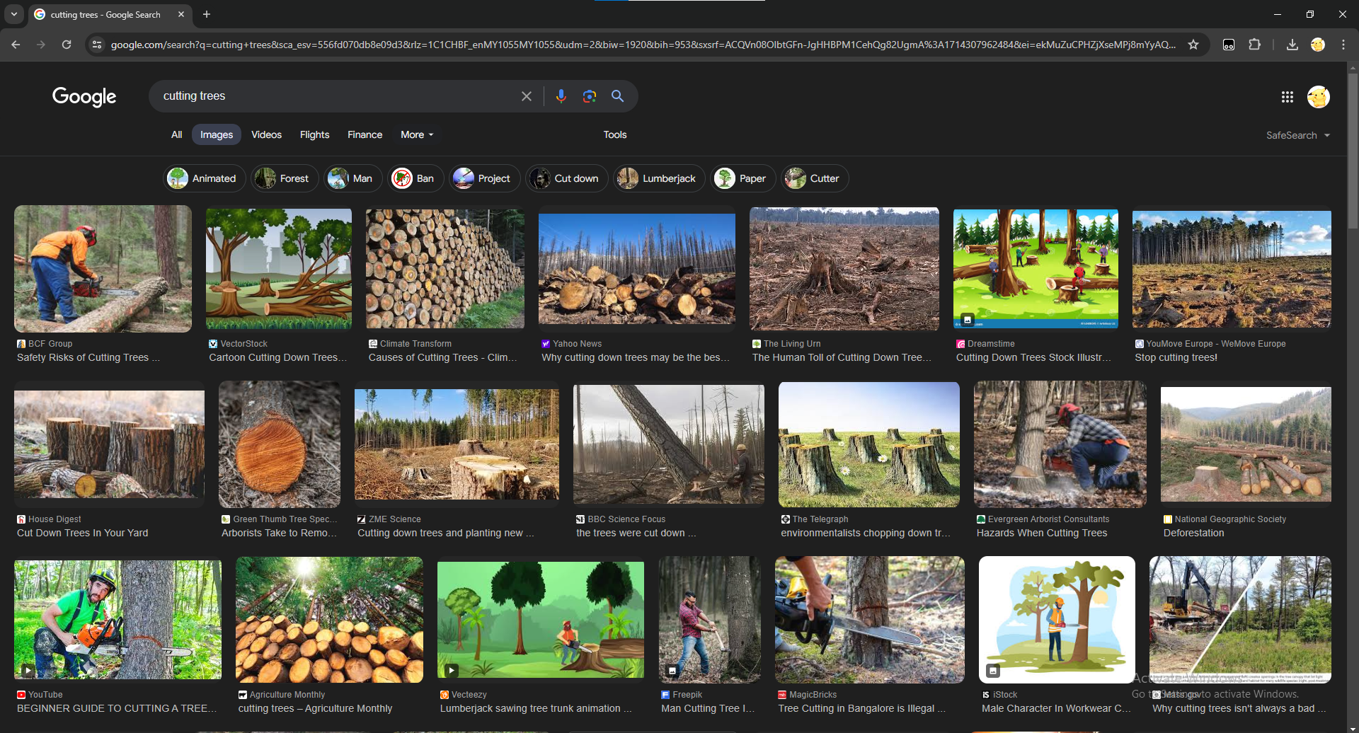The image size is (1359, 733).
Task: Filter images by Man chip
Action: coord(353,178)
